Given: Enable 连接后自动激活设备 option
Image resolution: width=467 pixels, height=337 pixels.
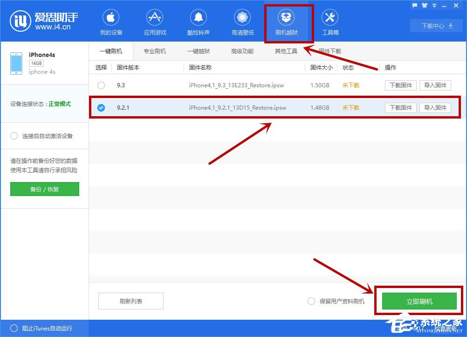Looking at the screenshot, I should tap(14, 136).
